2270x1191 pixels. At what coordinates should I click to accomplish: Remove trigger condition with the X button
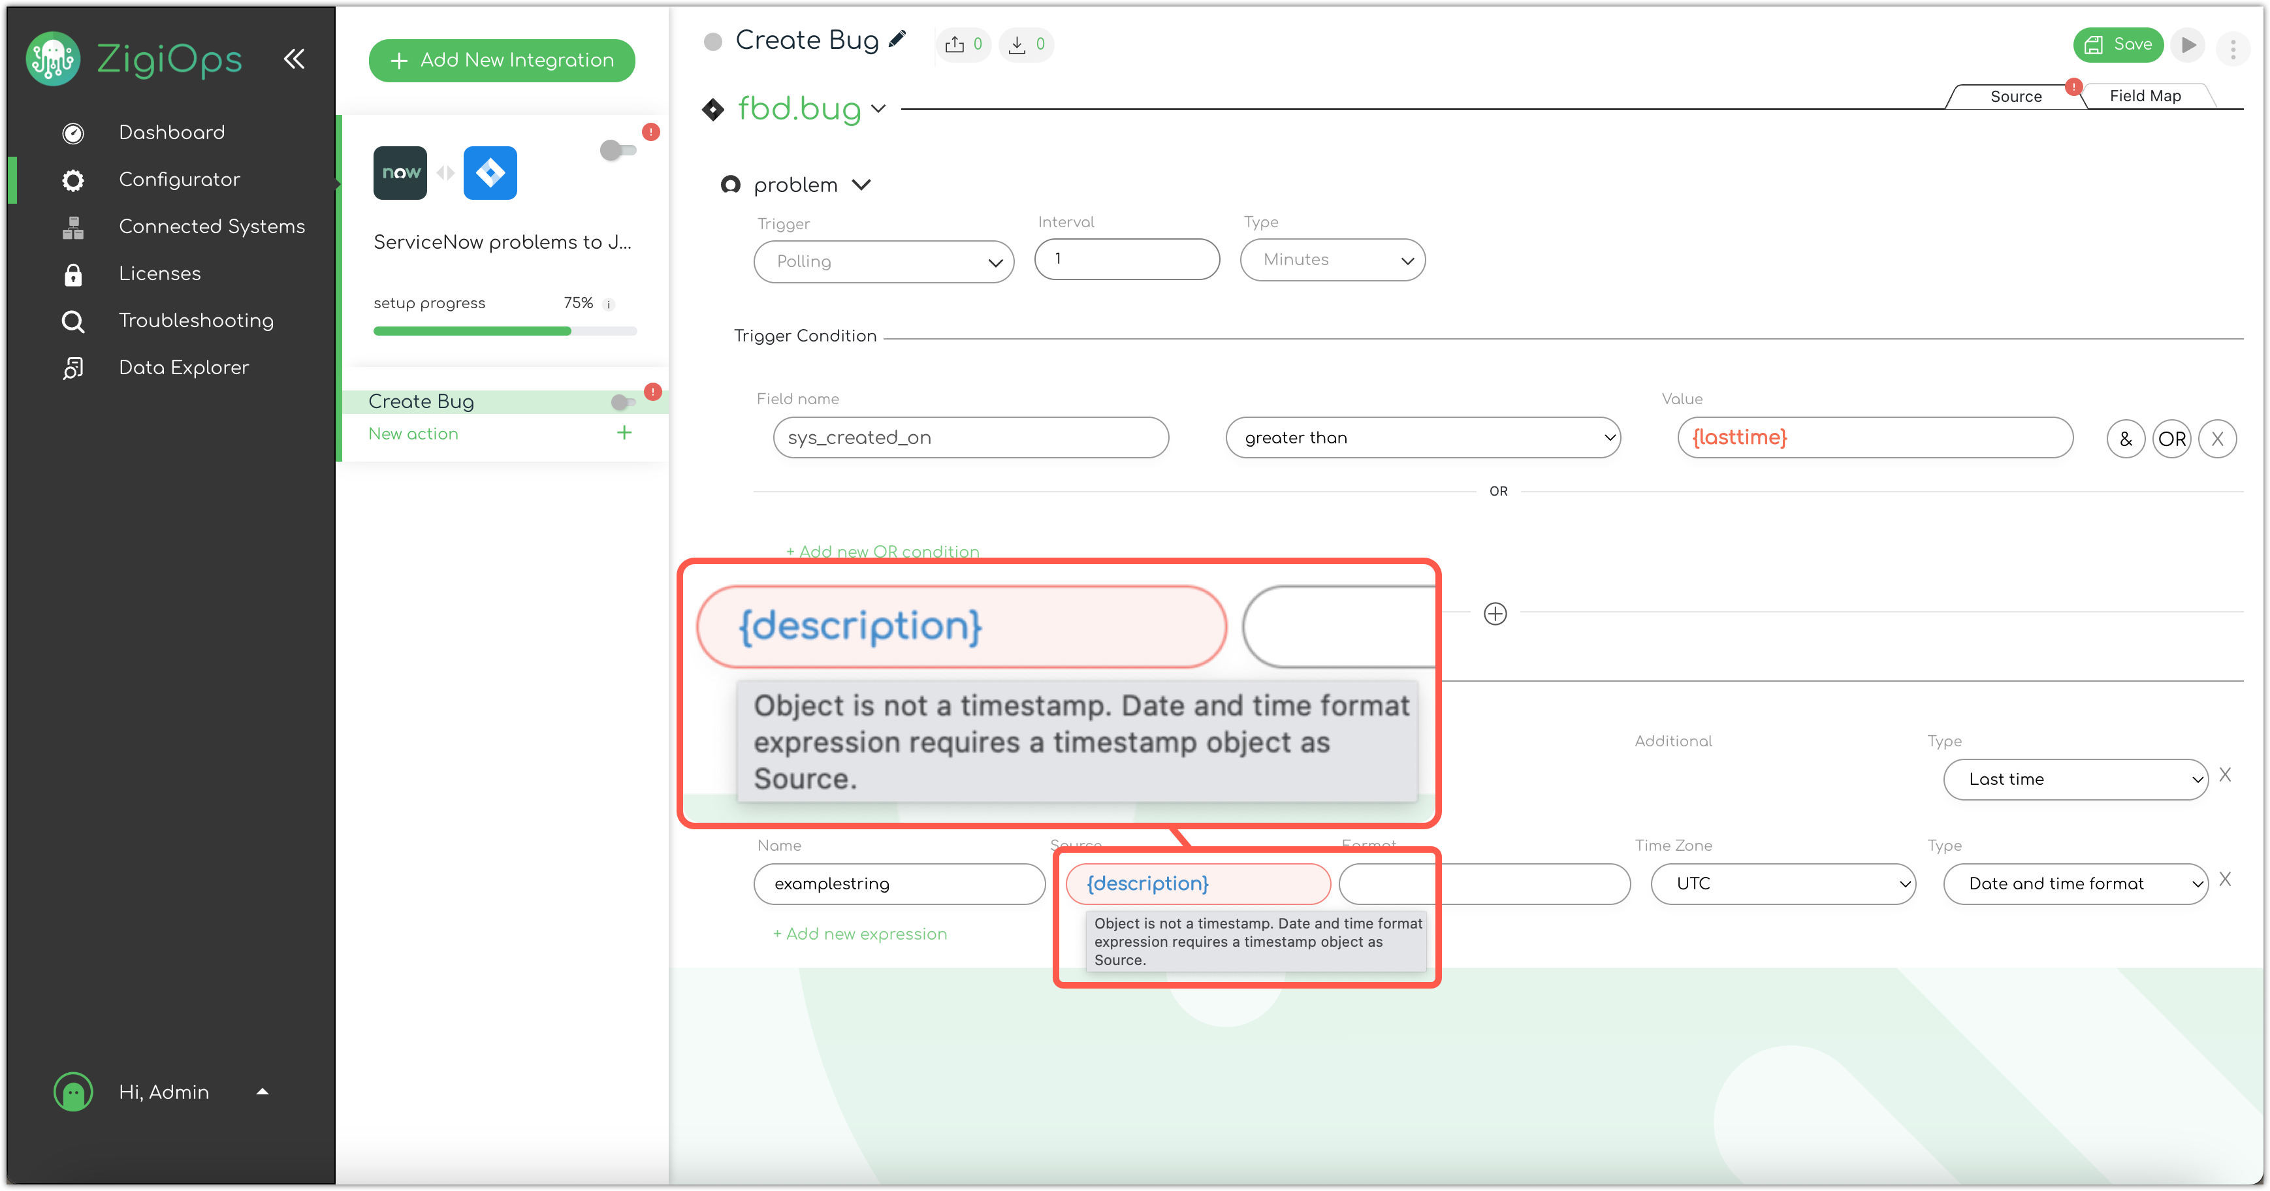click(x=2217, y=438)
